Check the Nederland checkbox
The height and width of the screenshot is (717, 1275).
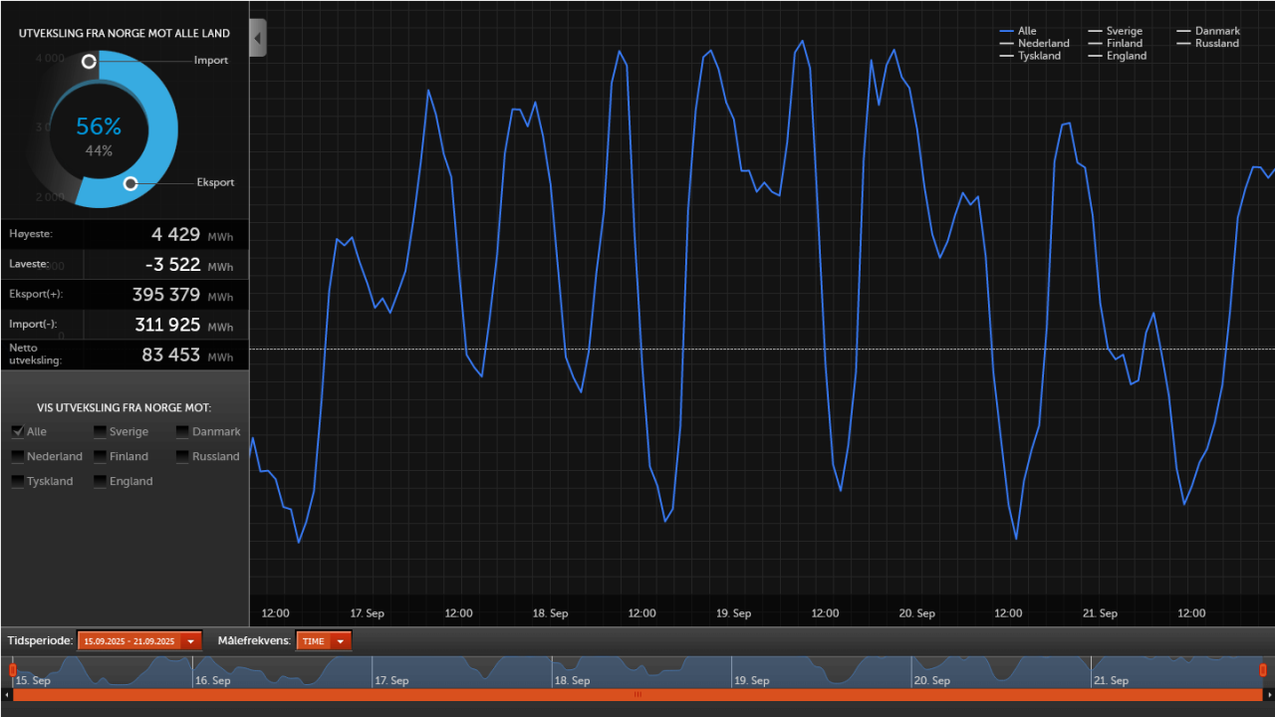[17, 456]
